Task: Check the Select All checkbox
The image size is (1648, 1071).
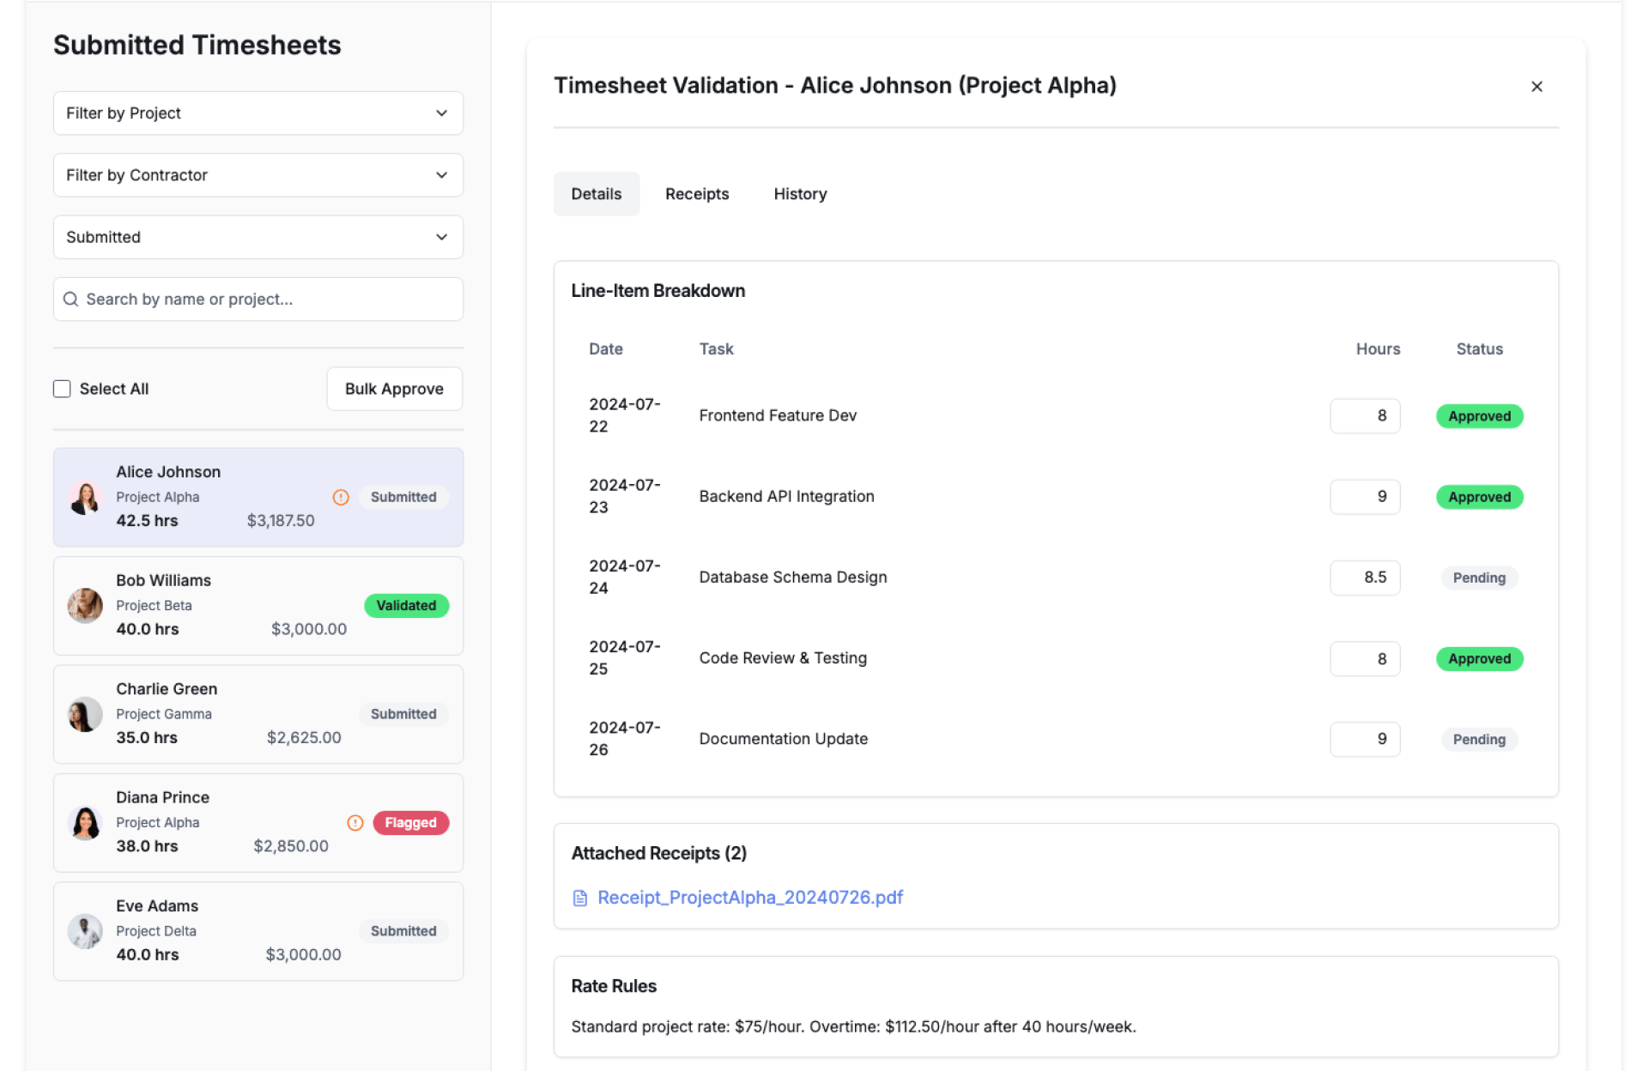Action: pyautogui.click(x=62, y=389)
